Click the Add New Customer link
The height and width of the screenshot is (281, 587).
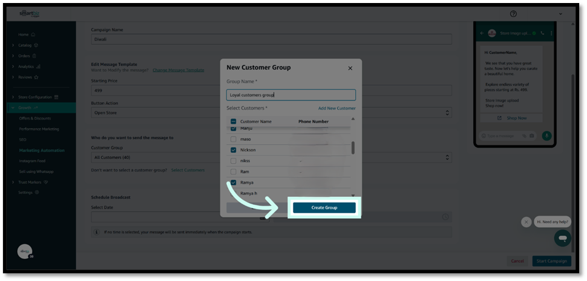tap(336, 108)
